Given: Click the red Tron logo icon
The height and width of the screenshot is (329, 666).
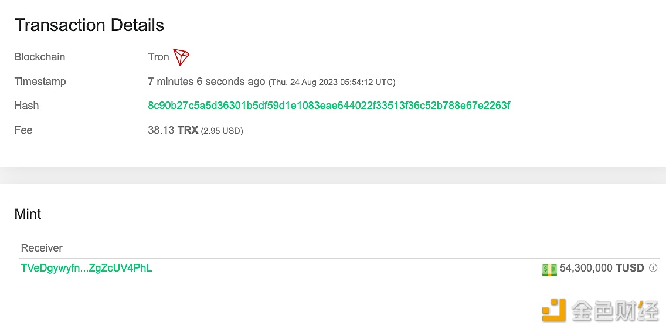Looking at the screenshot, I should 181,57.
